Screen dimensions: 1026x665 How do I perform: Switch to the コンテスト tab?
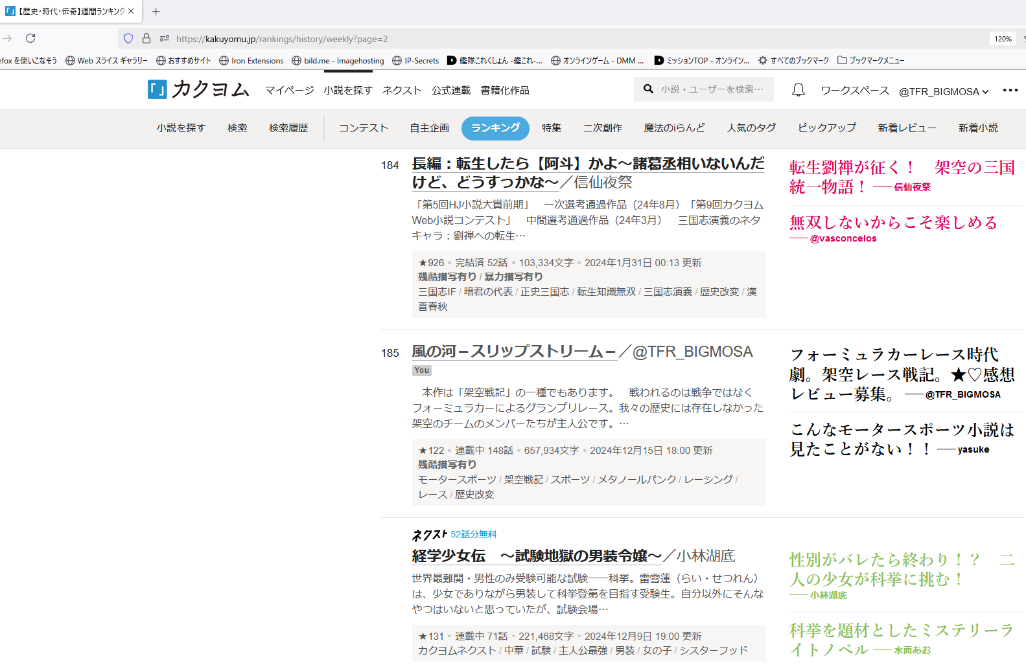pos(363,128)
